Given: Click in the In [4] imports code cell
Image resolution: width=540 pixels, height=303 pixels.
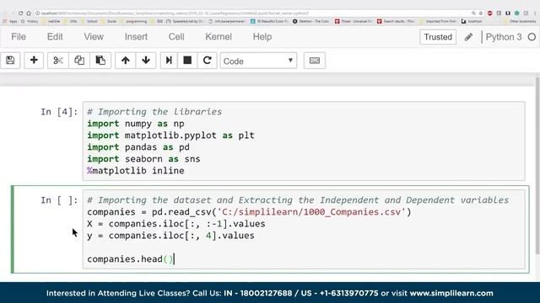Looking at the screenshot, I should pyautogui.click(x=304, y=141).
